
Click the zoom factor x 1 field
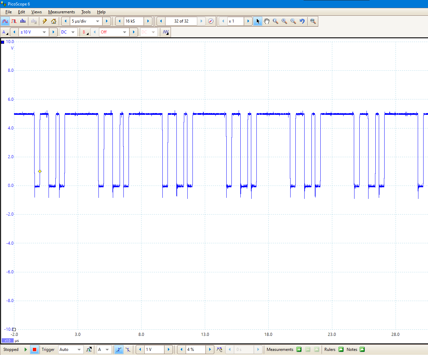tap(236, 21)
